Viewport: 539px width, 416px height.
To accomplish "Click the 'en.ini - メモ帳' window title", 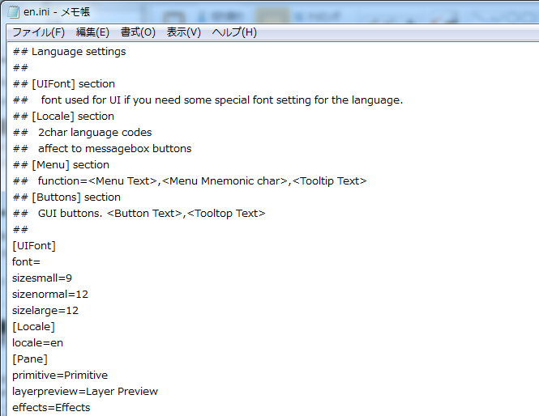I will pyautogui.click(x=57, y=12).
